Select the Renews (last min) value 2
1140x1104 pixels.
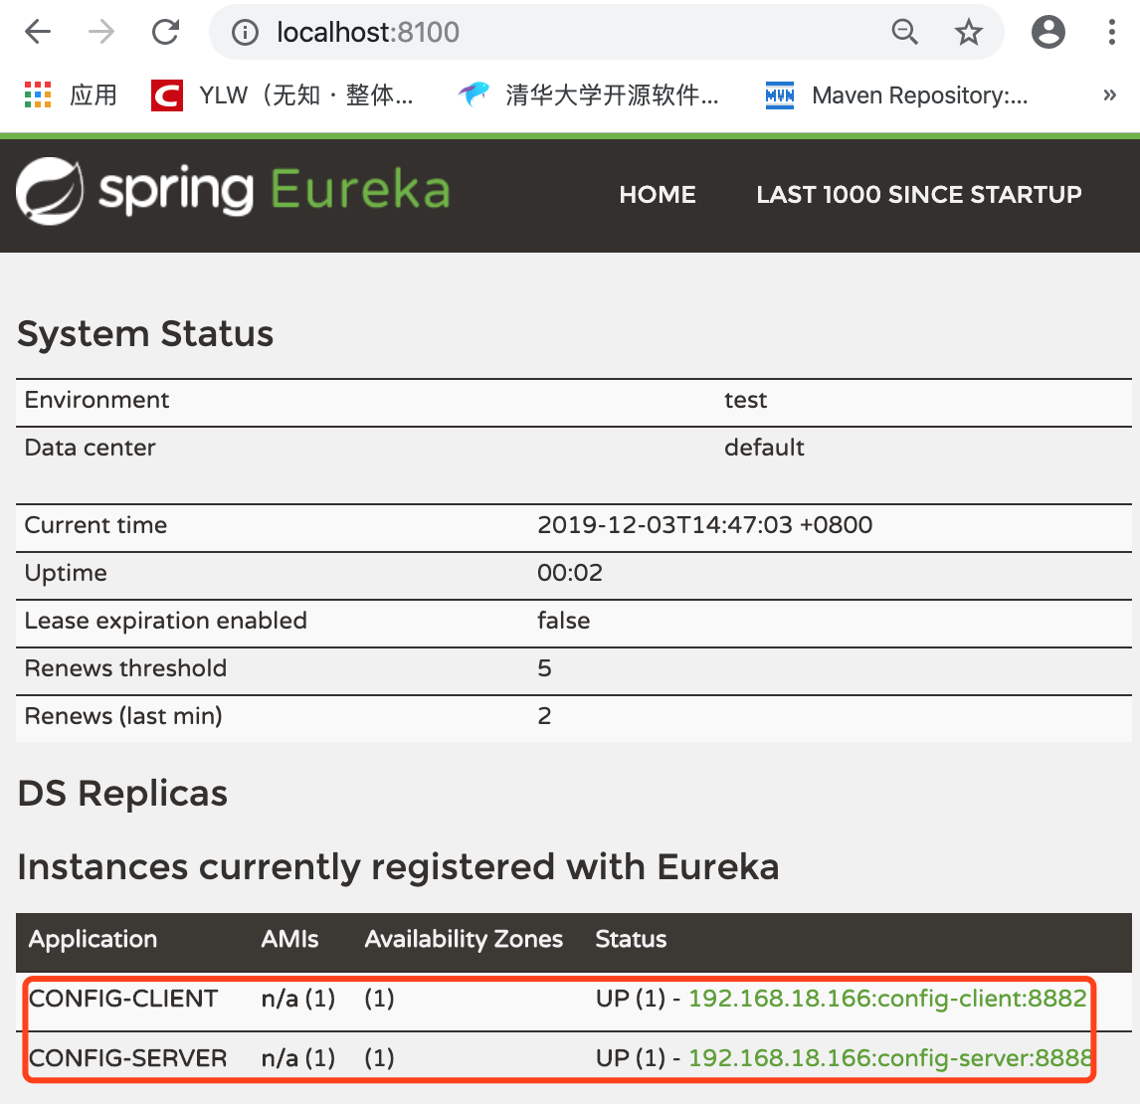pyautogui.click(x=544, y=717)
